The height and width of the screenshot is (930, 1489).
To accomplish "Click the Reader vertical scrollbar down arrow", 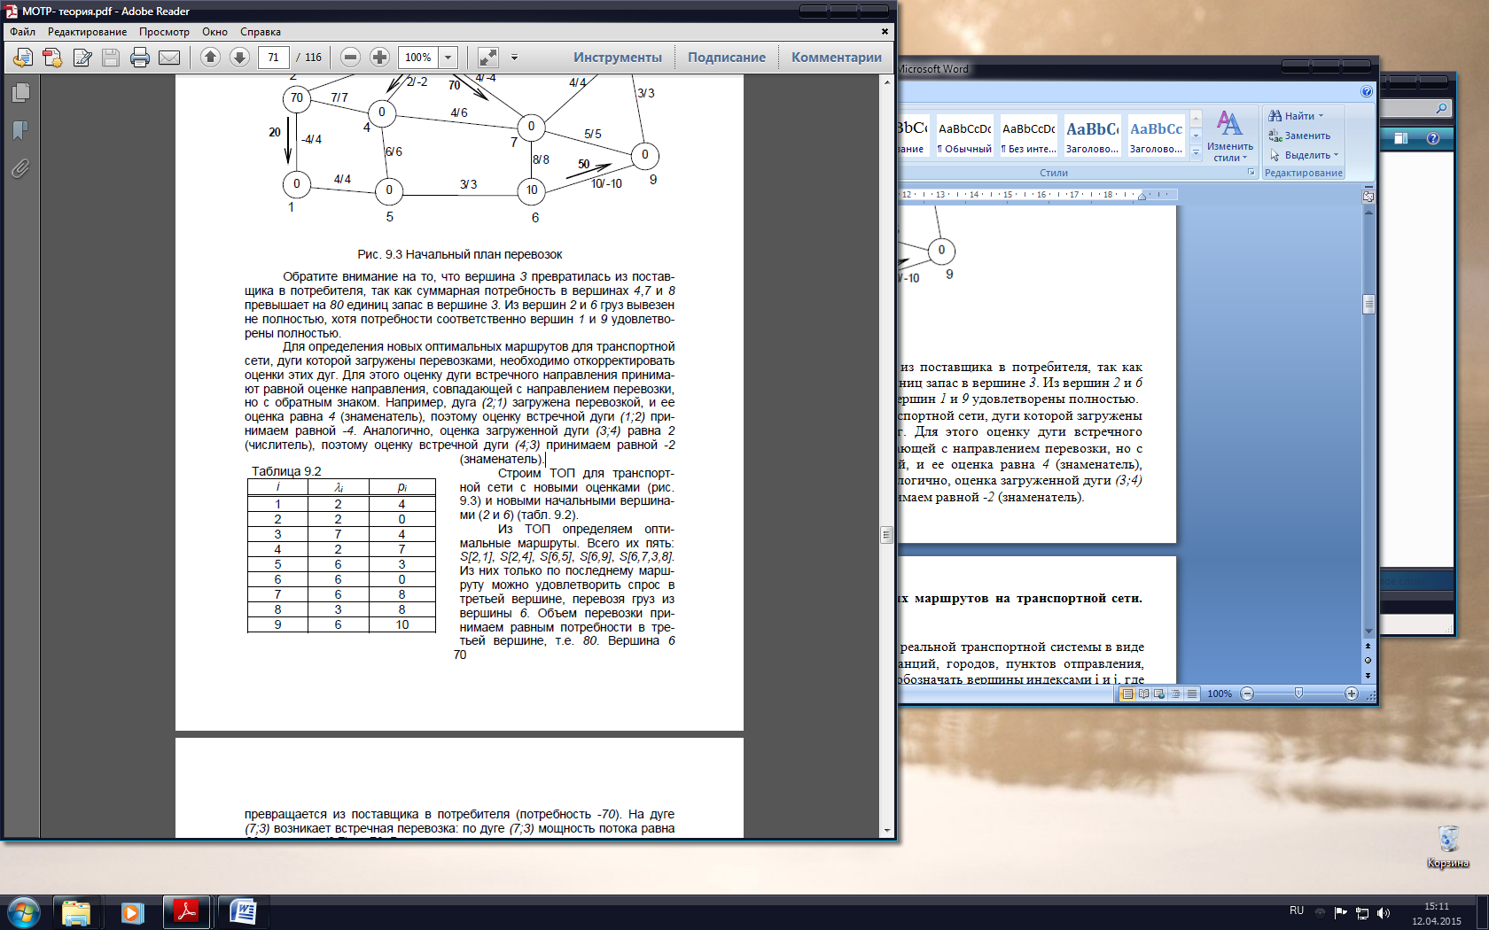I will coord(887,831).
